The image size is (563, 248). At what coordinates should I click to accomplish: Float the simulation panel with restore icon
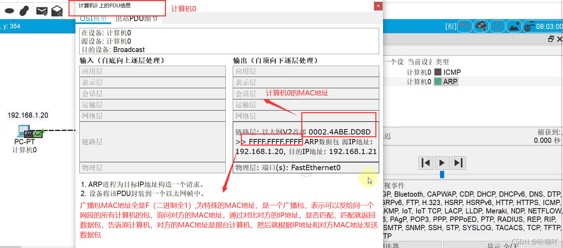(551, 39)
